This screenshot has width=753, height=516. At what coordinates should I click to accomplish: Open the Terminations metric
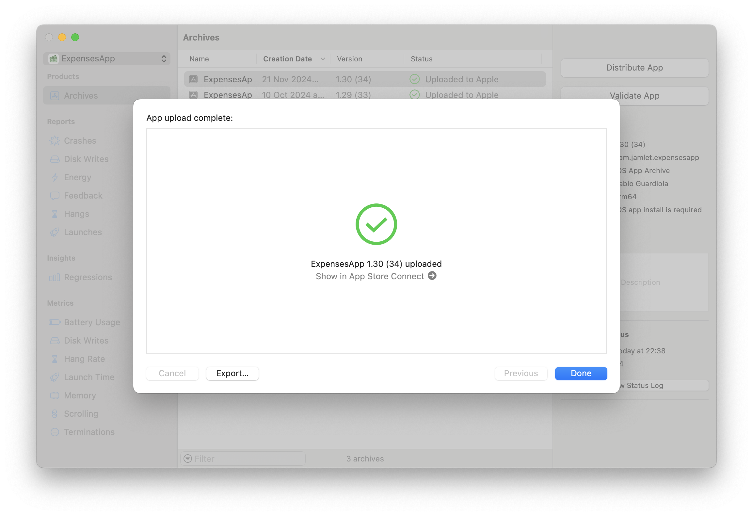89,432
